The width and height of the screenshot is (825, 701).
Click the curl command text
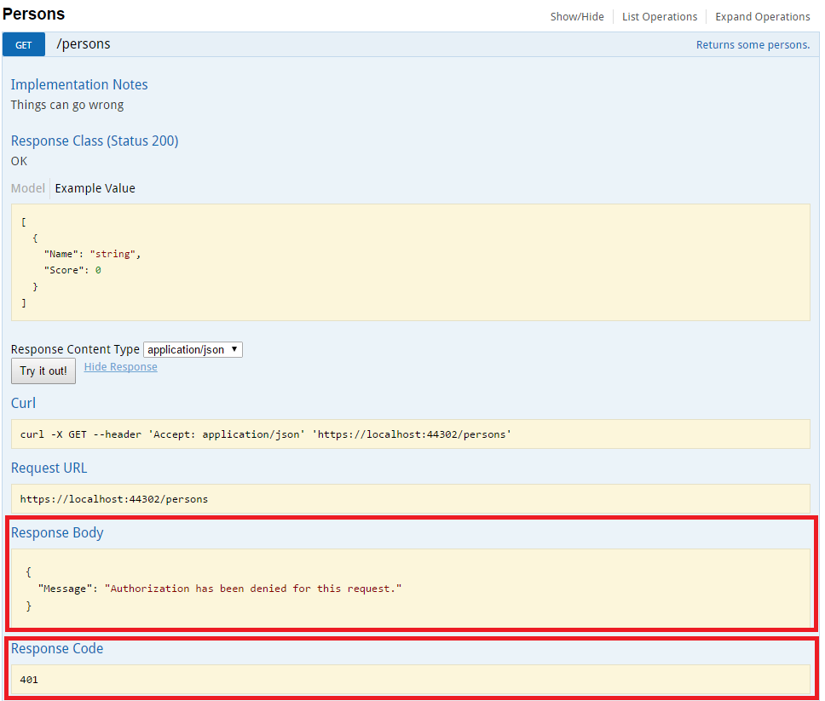(266, 434)
